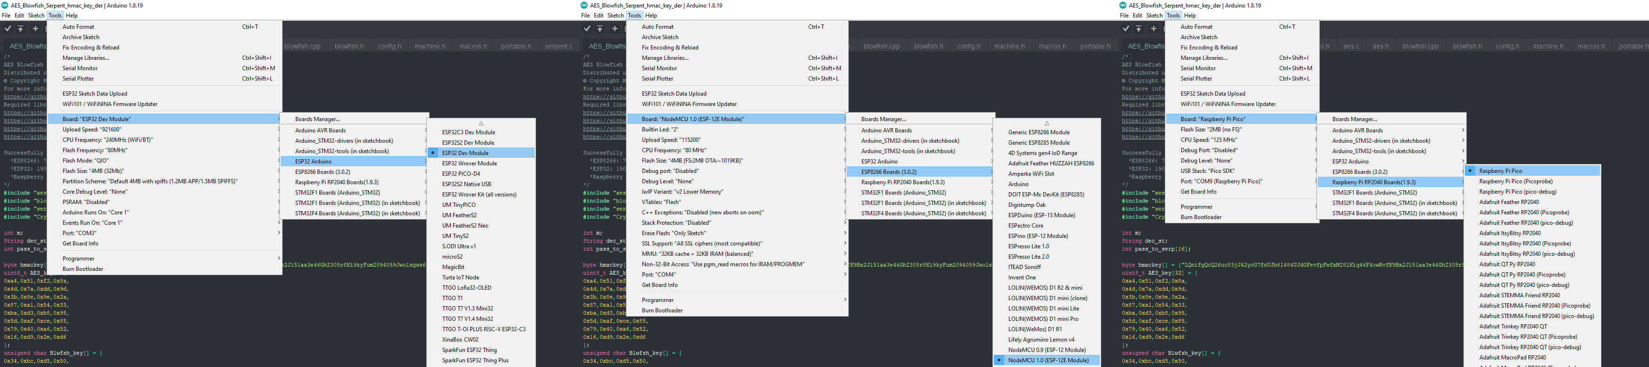
Task: Expand Port "COM3" submenu arrow
Action: coord(278,233)
